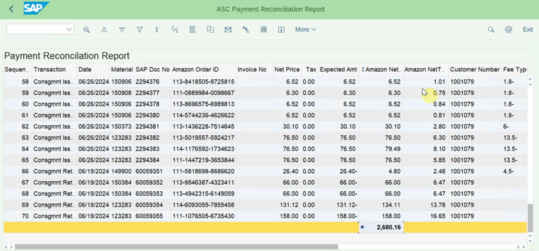Image resolution: width=539 pixels, height=251 pixels.
Task: Change layout using the grid icon
Action: click(264, 30)
